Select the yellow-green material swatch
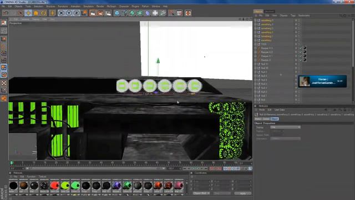 (65, 186)
